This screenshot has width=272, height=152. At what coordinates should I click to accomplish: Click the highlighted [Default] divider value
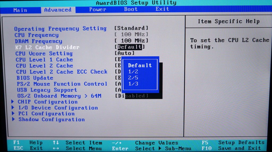[x=130, y=47]
